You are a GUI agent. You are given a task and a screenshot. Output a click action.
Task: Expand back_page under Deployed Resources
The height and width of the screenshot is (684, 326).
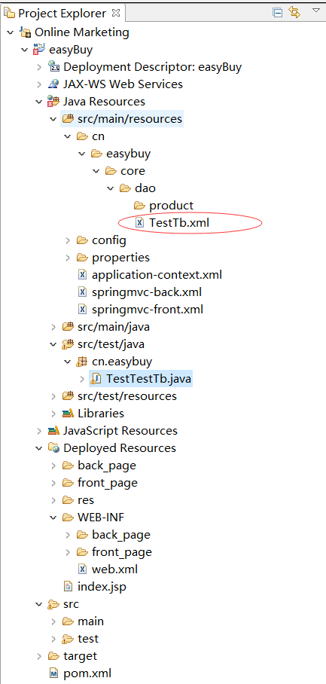click(53, 466)
